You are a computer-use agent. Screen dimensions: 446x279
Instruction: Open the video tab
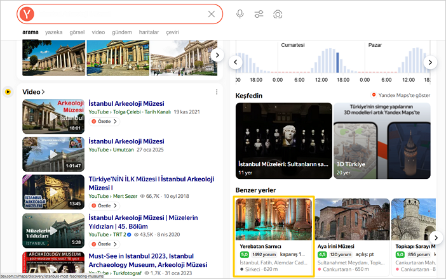coord(98,32)
